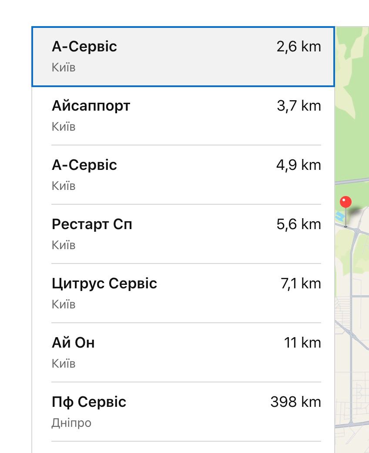Click the 398 km distance label
This screenshot has height=453, width=369.
point(296,402)
